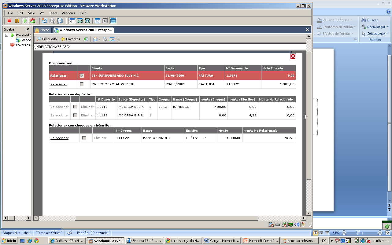Click the browser Mail envelope icon
The height and width of the screenshot is (245, 392).
click(x=95, y=39)
